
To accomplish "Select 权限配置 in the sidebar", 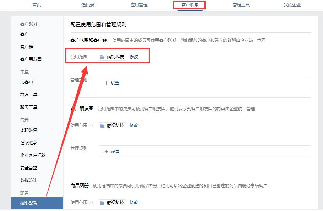I will click(x=37, y=203).
